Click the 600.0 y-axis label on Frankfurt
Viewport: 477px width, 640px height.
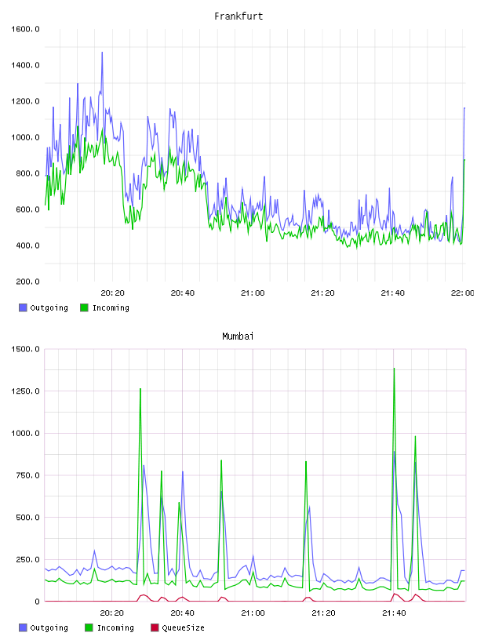click(x=27, y=209)
